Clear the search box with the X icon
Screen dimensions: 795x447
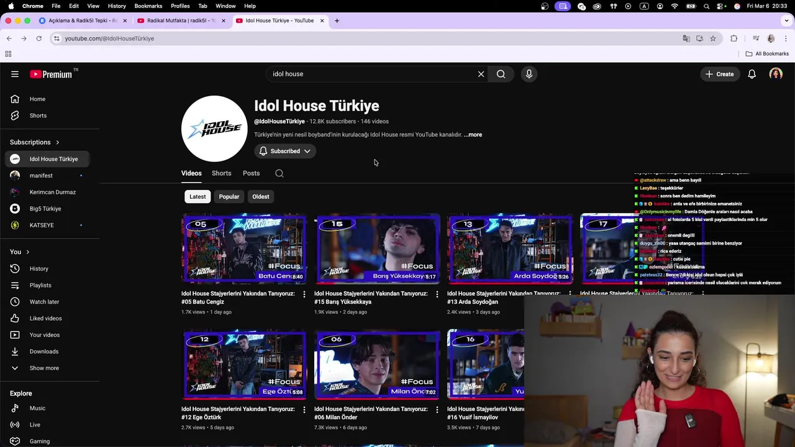[481, 74]
